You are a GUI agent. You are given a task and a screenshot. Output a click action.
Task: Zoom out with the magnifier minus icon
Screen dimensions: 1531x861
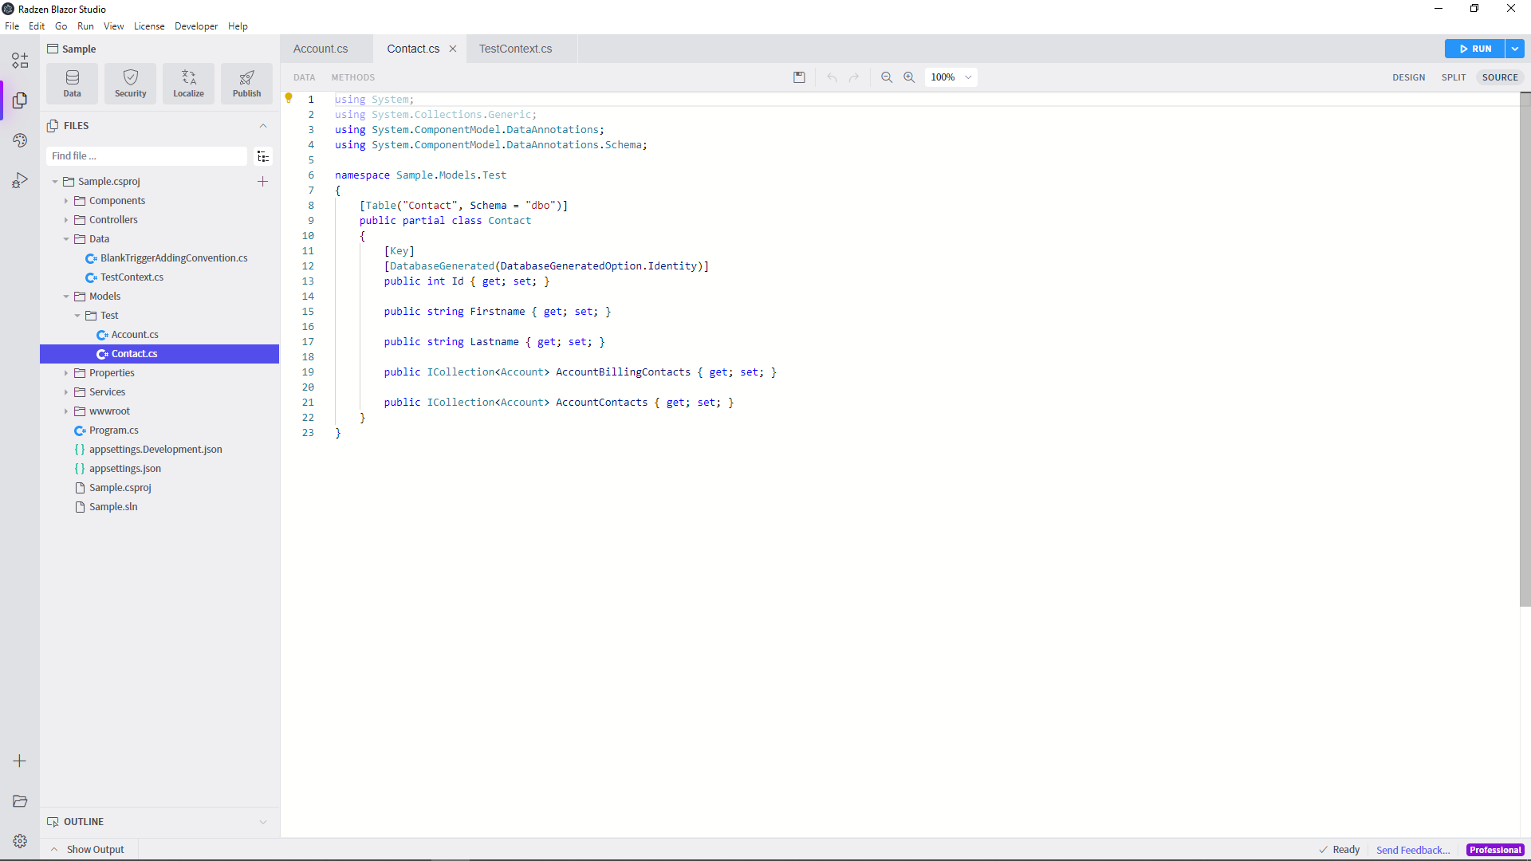(887, 77)
